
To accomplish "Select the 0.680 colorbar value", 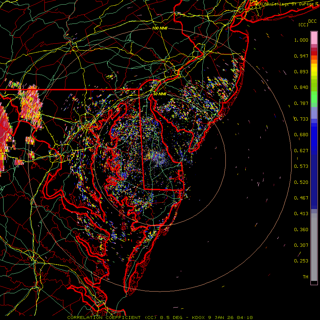I will [x=301, y=135].
